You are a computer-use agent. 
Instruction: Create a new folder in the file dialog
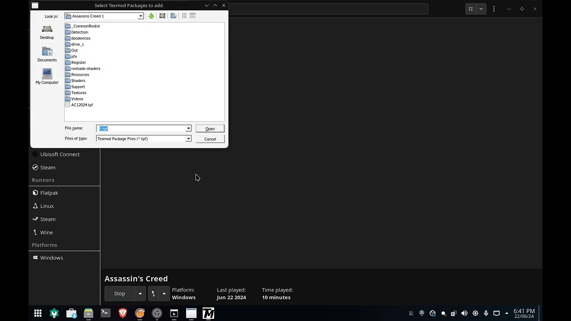(174, 16)
